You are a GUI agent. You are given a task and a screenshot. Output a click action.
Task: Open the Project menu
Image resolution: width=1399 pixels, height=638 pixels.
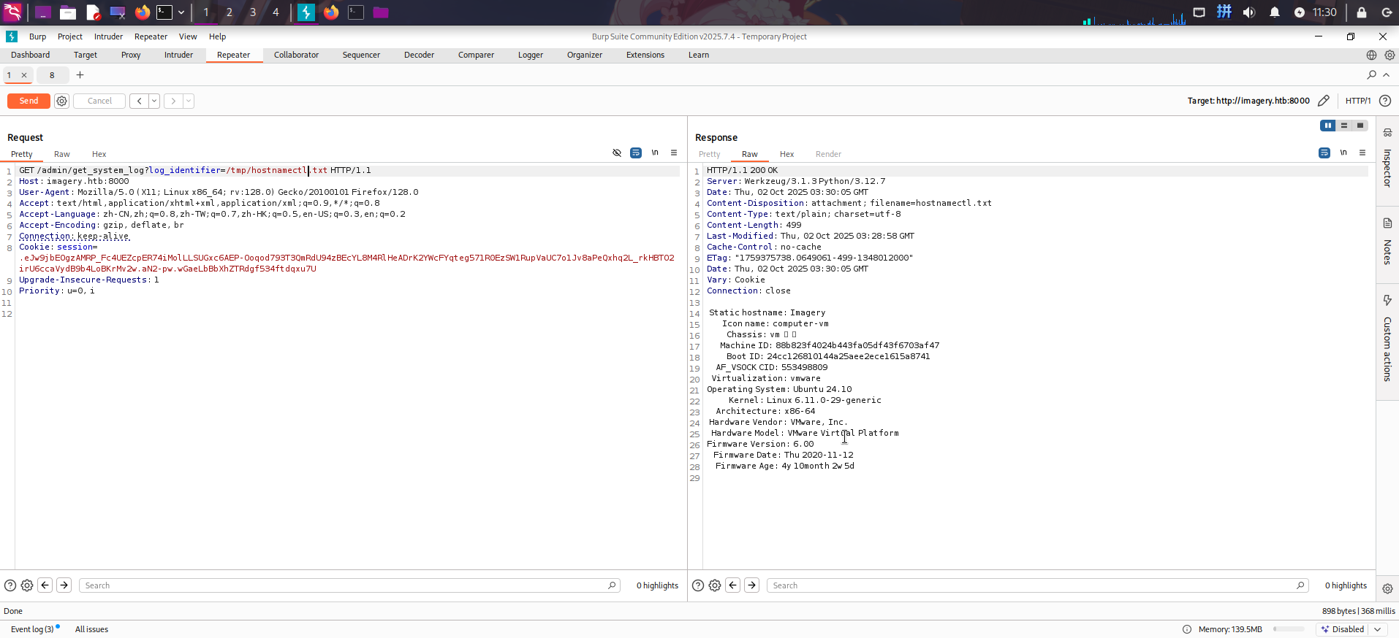pos(70,36)
